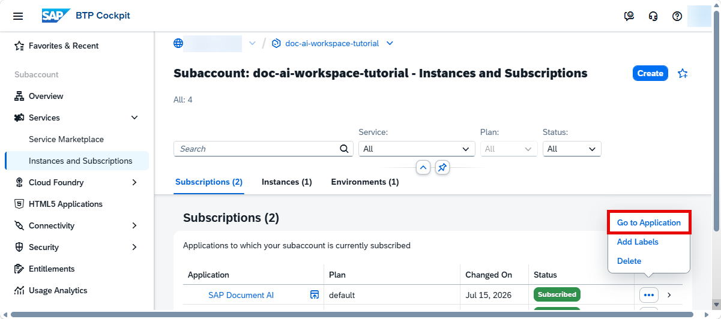Open SAP Document AI row details arrow
This screenshot has width=721, height=319.
click(669, 295)
